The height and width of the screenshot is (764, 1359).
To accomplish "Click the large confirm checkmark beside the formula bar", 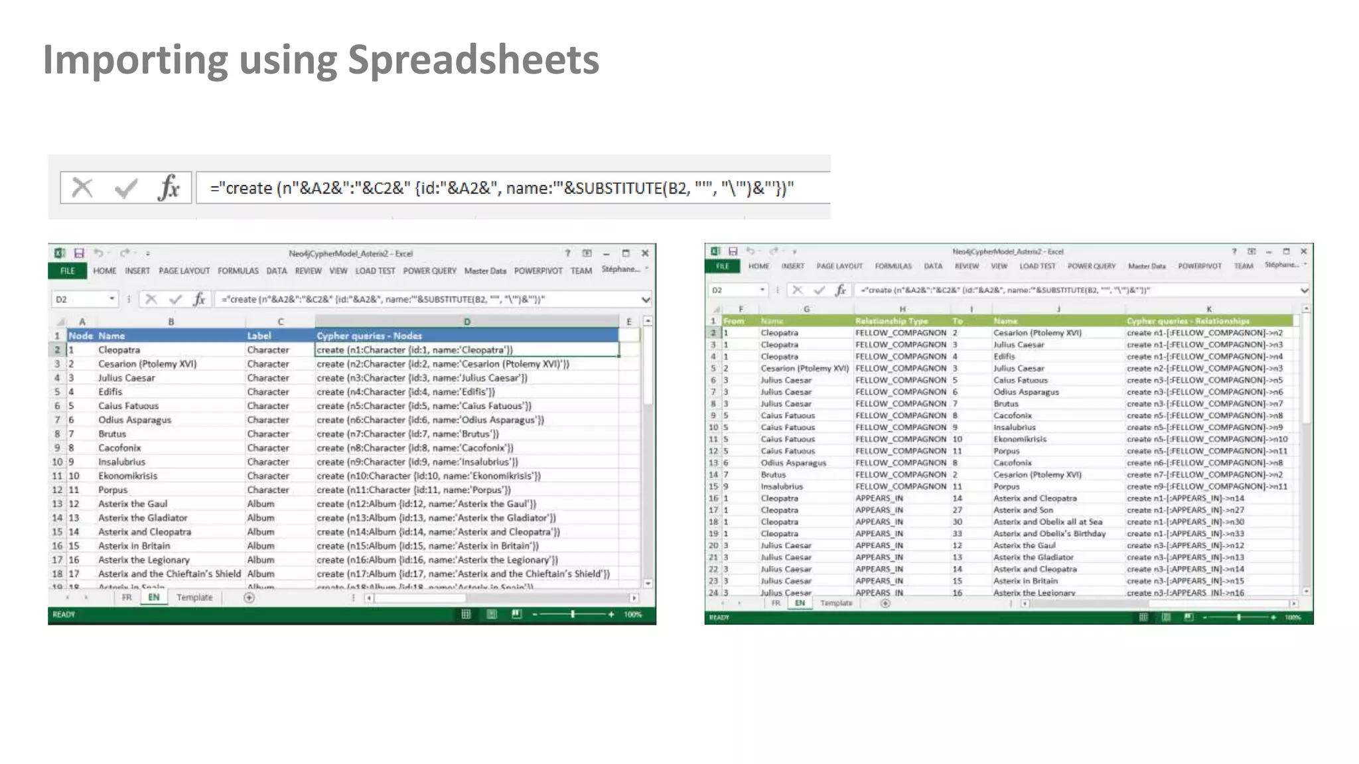I will tap(126, 188).
